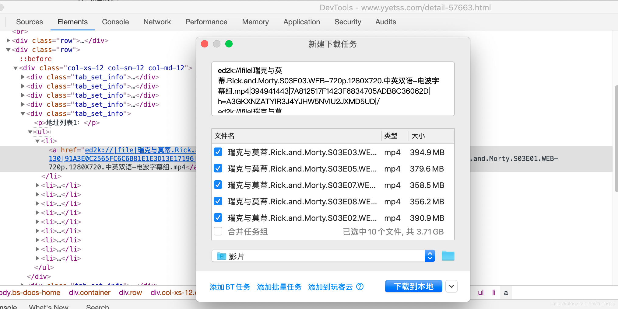Screen dimensions: 618x309
Task: Expand the first collapsed div class row
Action: (x=8, y=40)
